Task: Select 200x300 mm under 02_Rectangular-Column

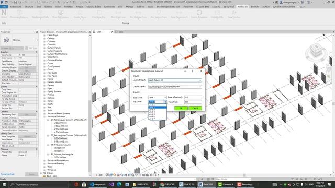Action: [61, 138]
